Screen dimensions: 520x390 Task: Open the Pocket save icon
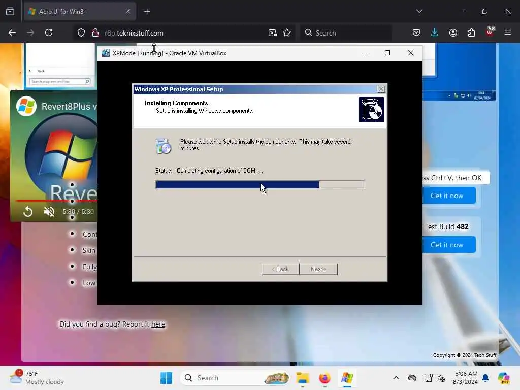point(416,32)
